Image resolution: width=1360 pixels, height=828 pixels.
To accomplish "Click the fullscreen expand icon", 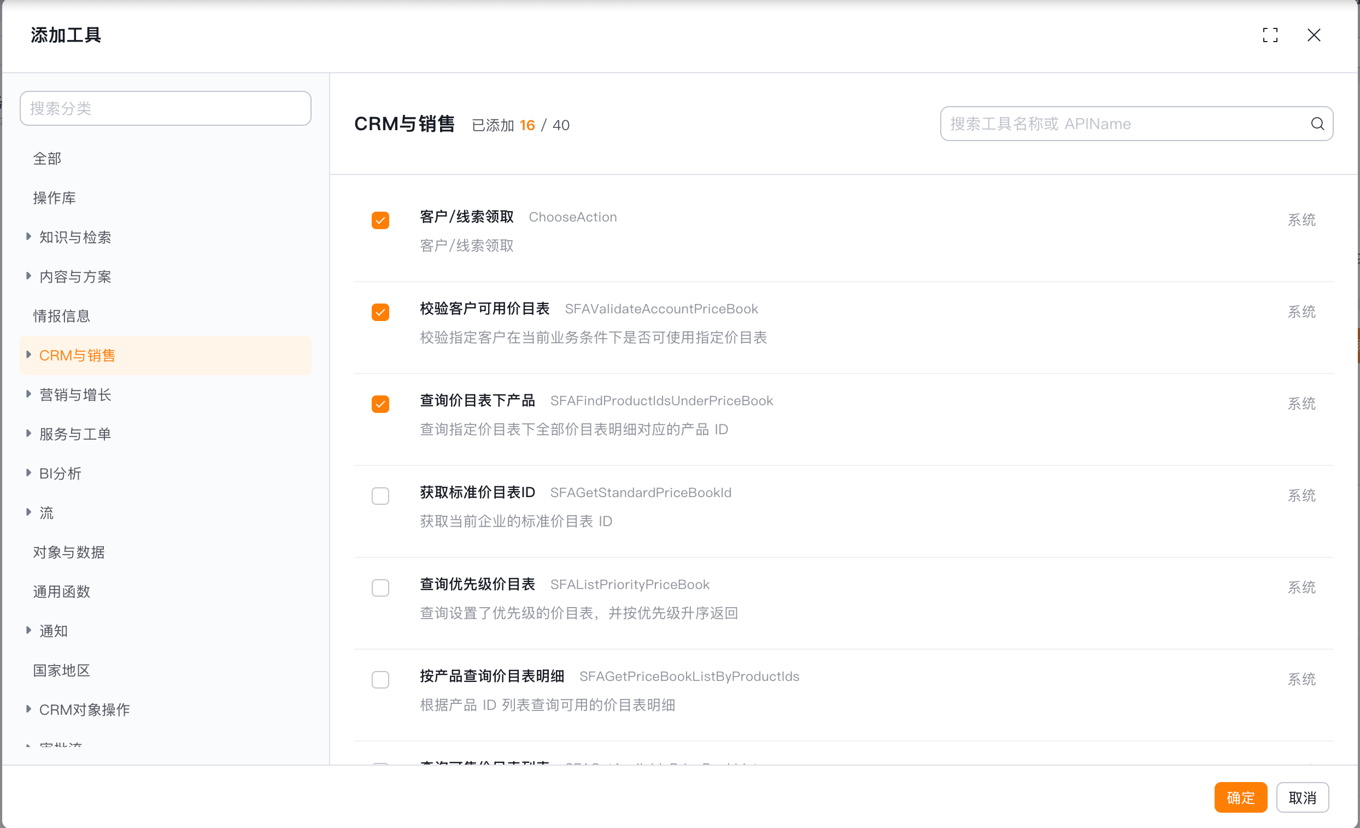I will [x=1270, y=36].
